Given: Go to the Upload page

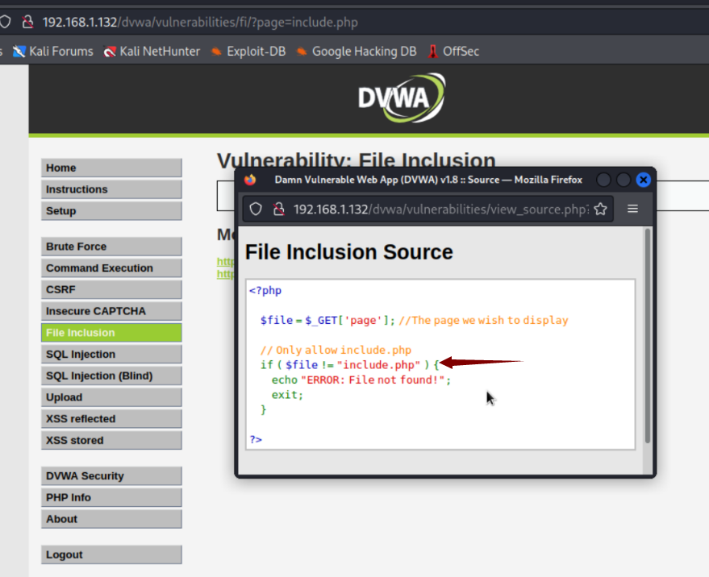Looking at the screenshot, I should coord(111,397).
